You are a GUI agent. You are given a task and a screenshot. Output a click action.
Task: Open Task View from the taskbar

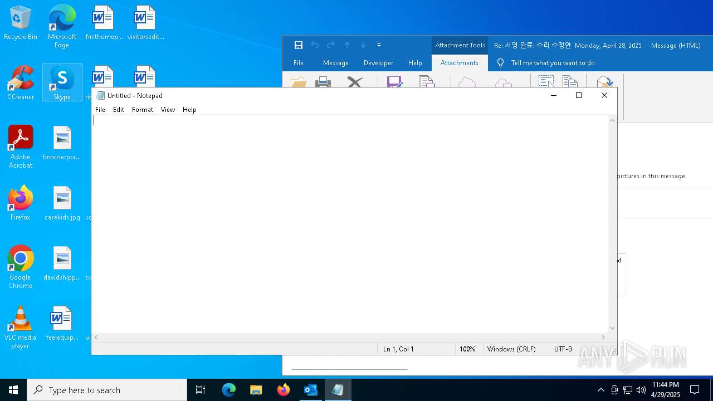(x=201, y=390)
